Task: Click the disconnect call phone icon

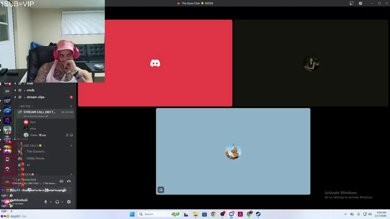Action: (x=69, y=181)
